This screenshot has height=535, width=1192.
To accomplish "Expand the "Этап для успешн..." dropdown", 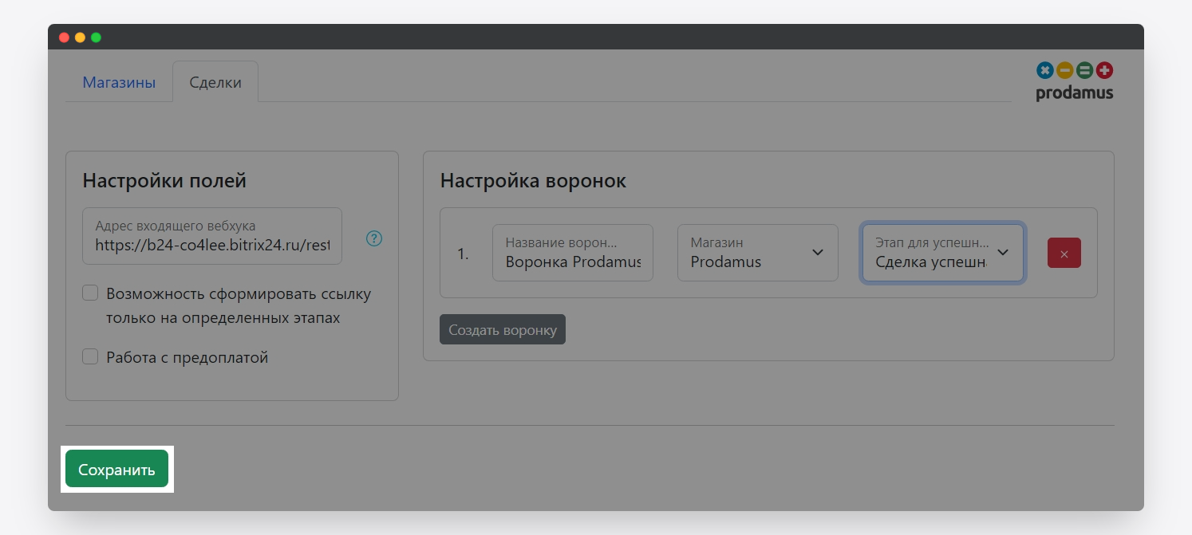I will pos(942,253).
